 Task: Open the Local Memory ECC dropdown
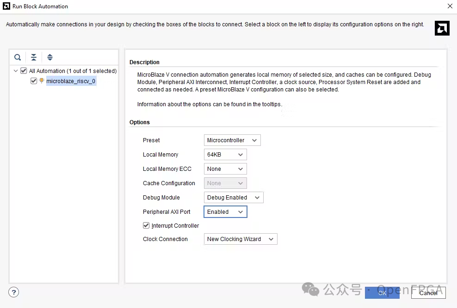[x=225, y=169]
